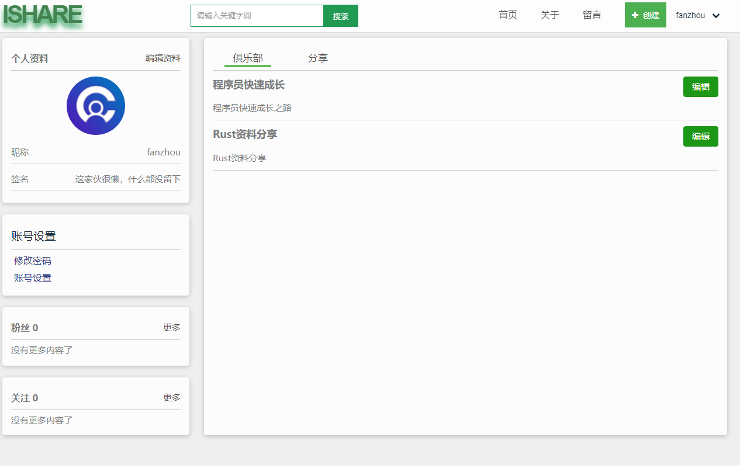Click 更多 in the 关注 panel

(x=172, y=397)
